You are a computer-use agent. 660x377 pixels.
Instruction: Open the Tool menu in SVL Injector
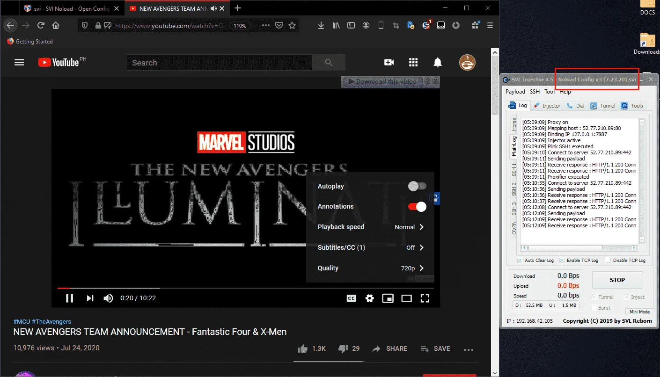point(550,92)
